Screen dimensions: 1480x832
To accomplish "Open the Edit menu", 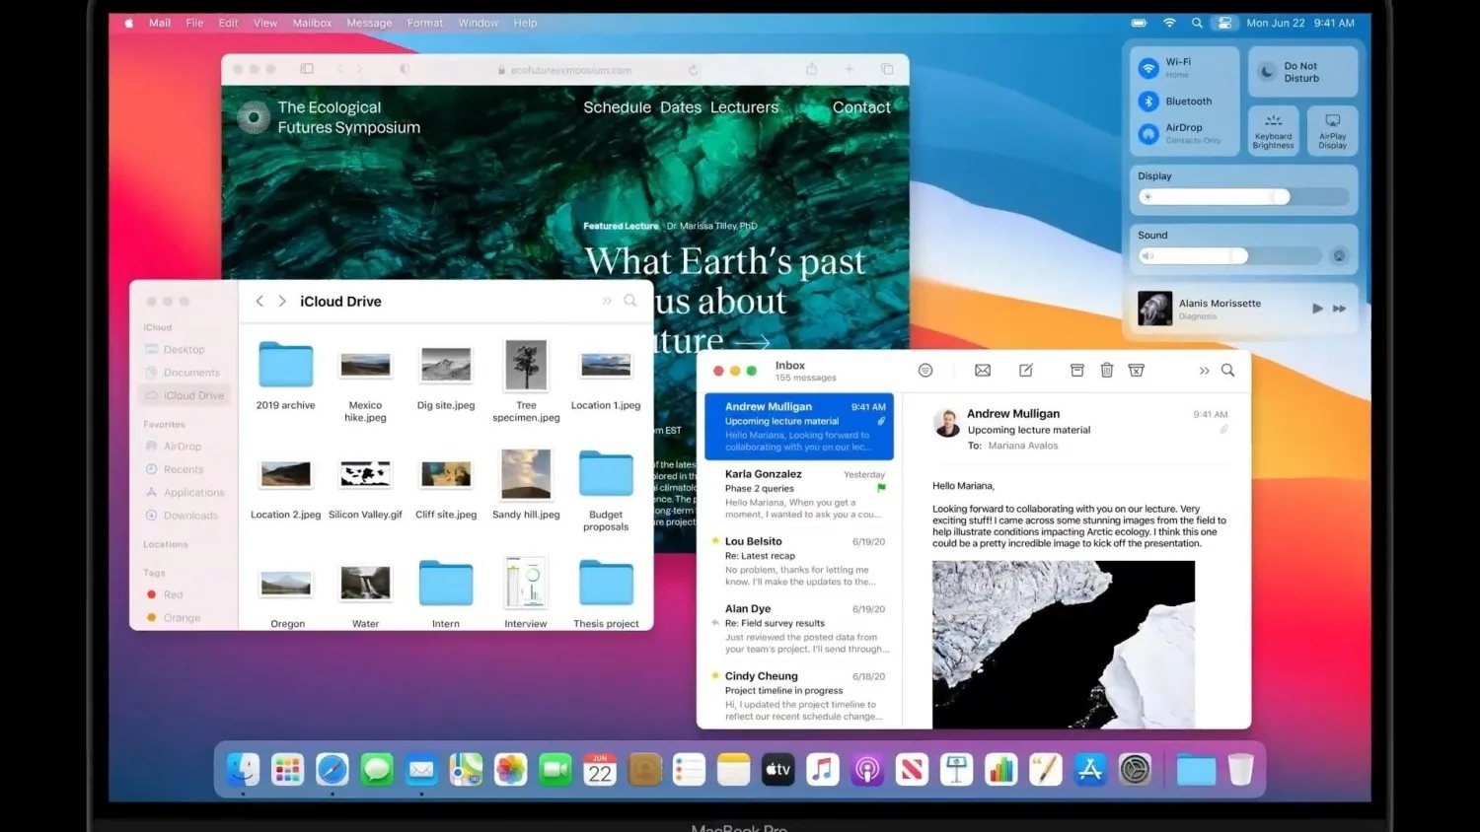I will point(228,23).
